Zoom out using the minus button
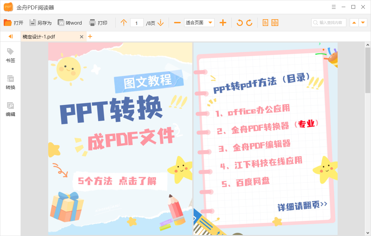 (x=177, y=23)
